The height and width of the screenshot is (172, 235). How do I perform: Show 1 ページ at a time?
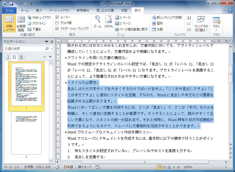coord(123,18)
